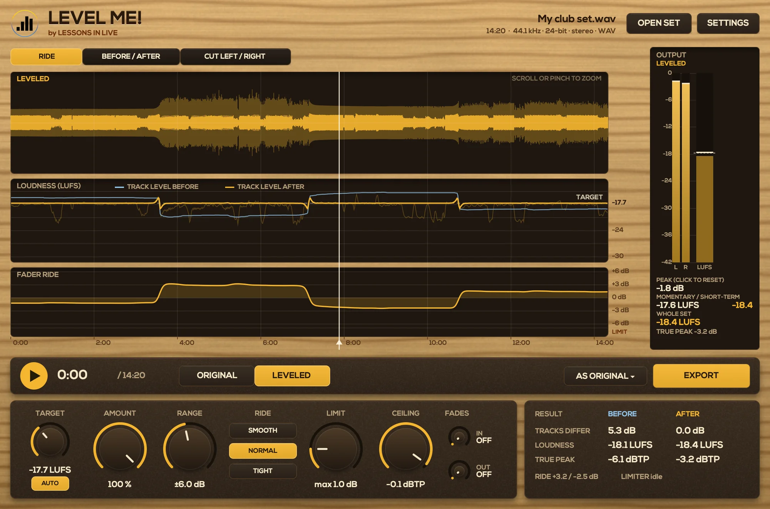Viewport: 770px width, 509px height.
Task: Click the OPEN SET button
Action: pyautogui.click(x=659, y=23)
